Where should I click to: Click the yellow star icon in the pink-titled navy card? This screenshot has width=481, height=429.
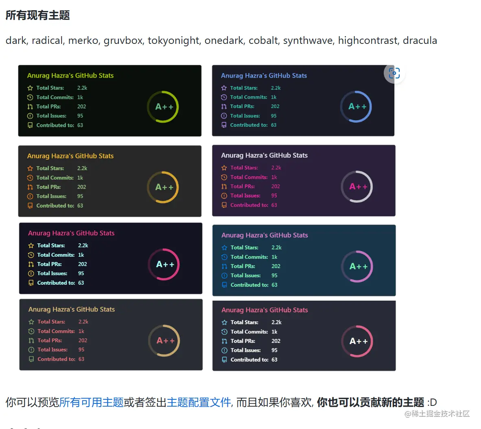tap(31, 246)
